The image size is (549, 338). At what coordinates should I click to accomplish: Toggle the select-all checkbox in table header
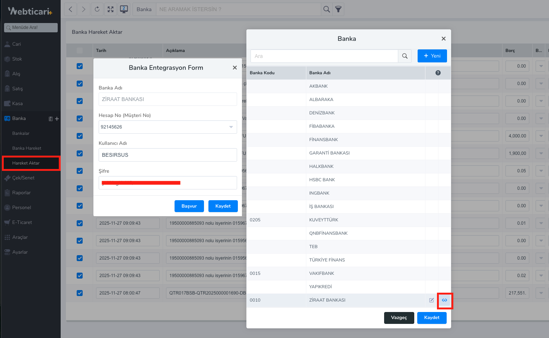click(x=80, y=51)
